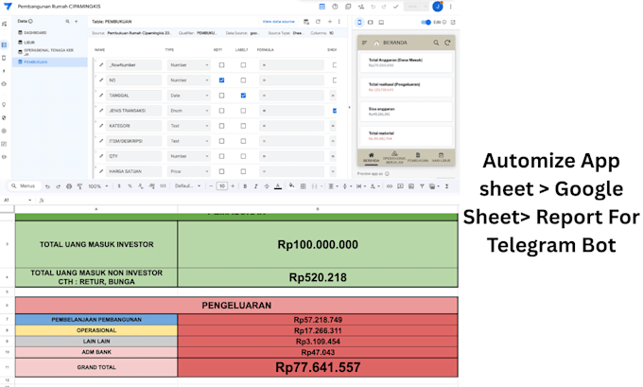Open Price type dropdown for HARGA SATUAN

pos(188,171)
